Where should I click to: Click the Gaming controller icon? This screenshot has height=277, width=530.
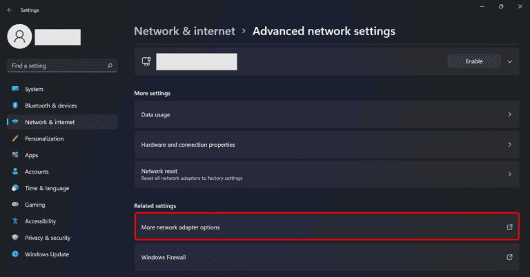click(14, 205)
